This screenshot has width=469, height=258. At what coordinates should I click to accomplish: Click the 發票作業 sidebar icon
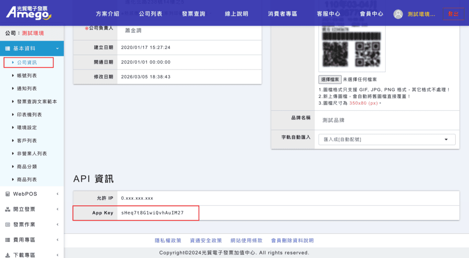tap(7, 225)
